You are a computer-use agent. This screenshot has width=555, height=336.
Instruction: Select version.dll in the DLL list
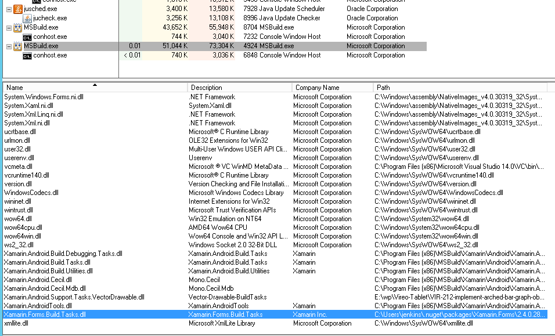[x=17, y=184]
